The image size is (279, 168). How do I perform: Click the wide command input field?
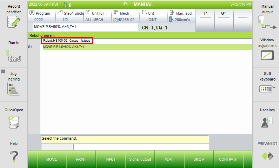click(141, 147)
